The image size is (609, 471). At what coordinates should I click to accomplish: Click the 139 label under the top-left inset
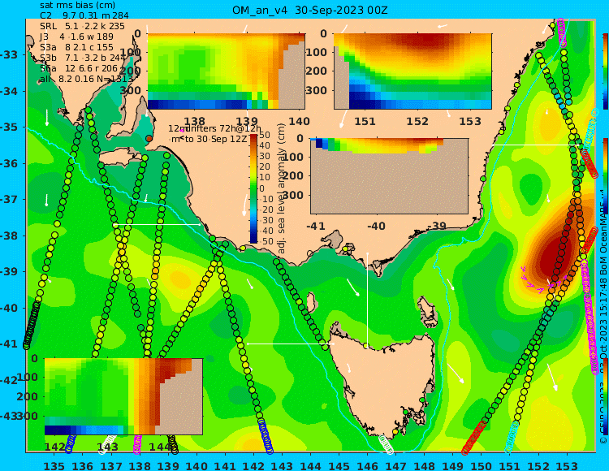(247, 122)
